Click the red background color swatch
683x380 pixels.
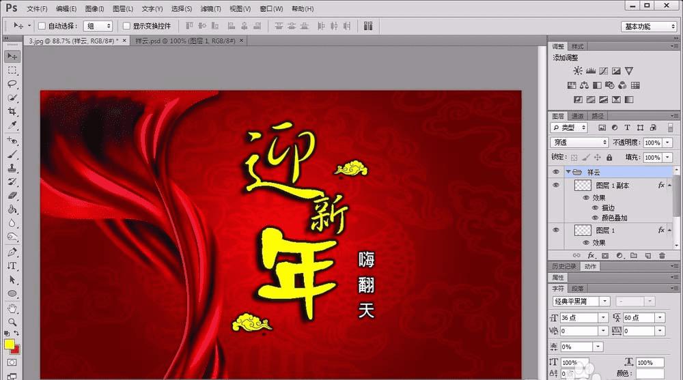pos(16,350)
